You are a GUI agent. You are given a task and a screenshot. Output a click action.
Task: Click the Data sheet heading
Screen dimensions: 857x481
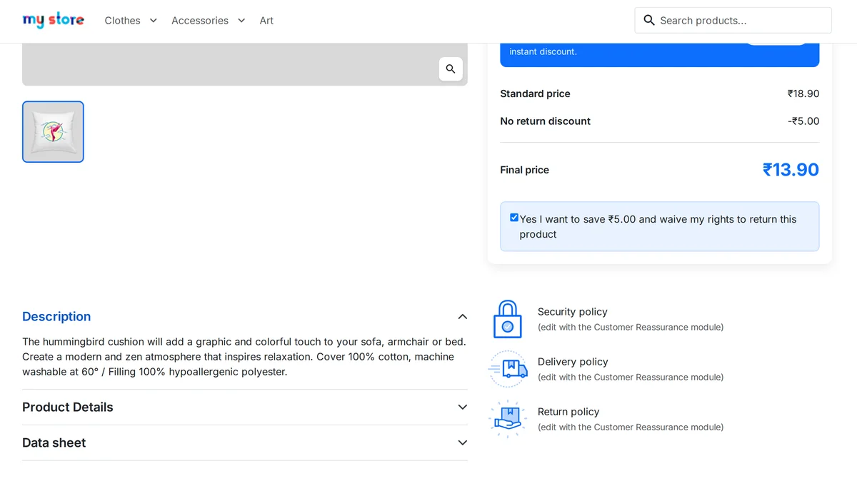click(54, 442)
